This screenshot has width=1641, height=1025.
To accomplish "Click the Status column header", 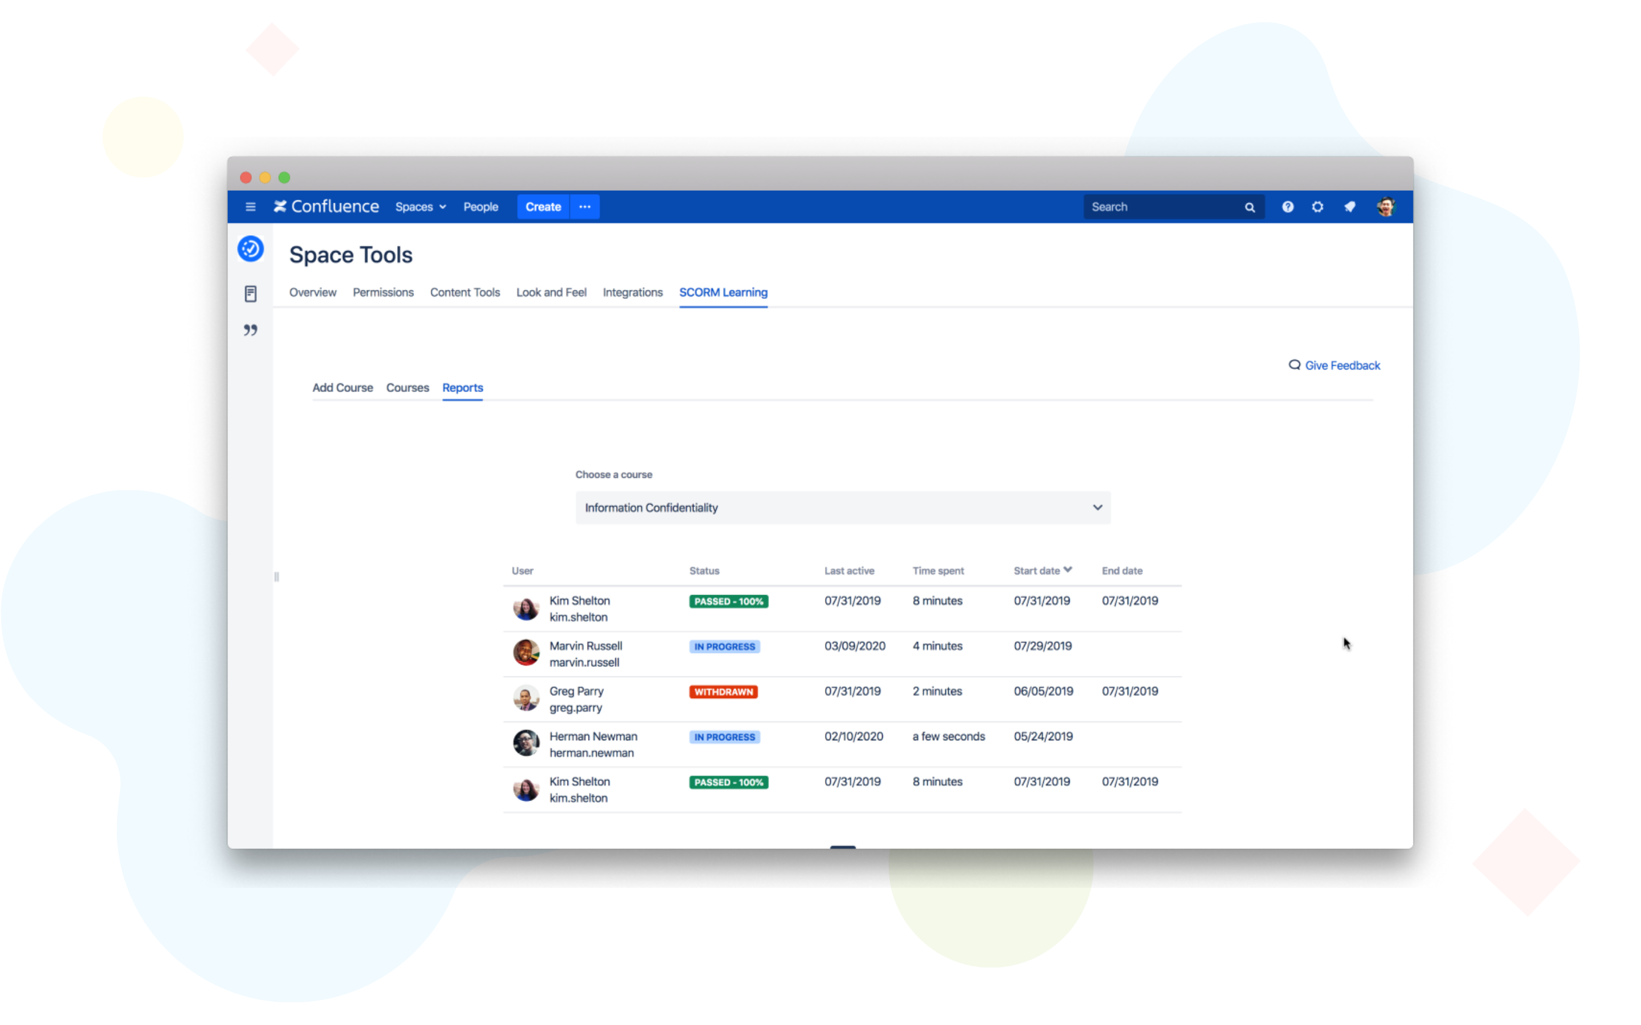I will pyautogui.click(x=704, y=571).
